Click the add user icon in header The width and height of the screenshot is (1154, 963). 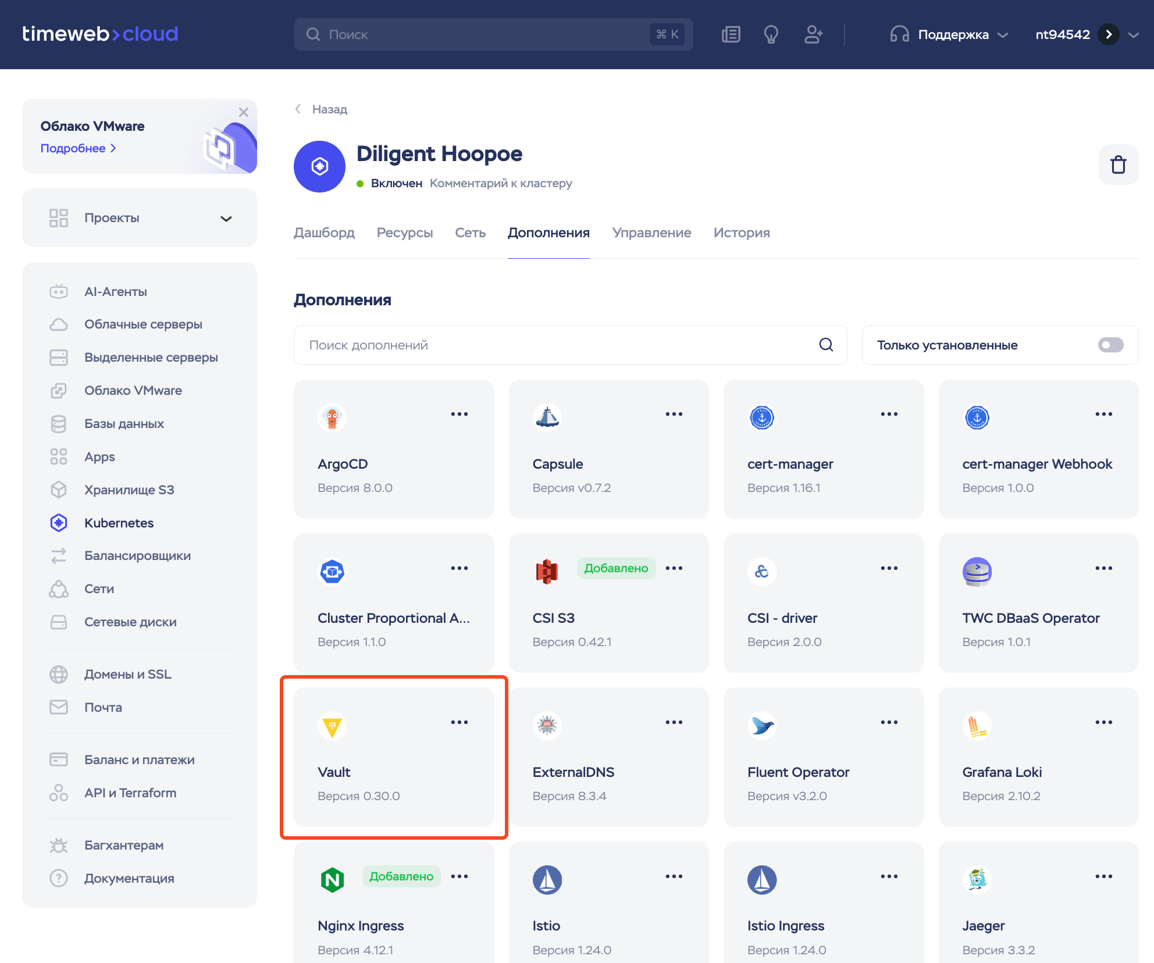coord(813,34)
